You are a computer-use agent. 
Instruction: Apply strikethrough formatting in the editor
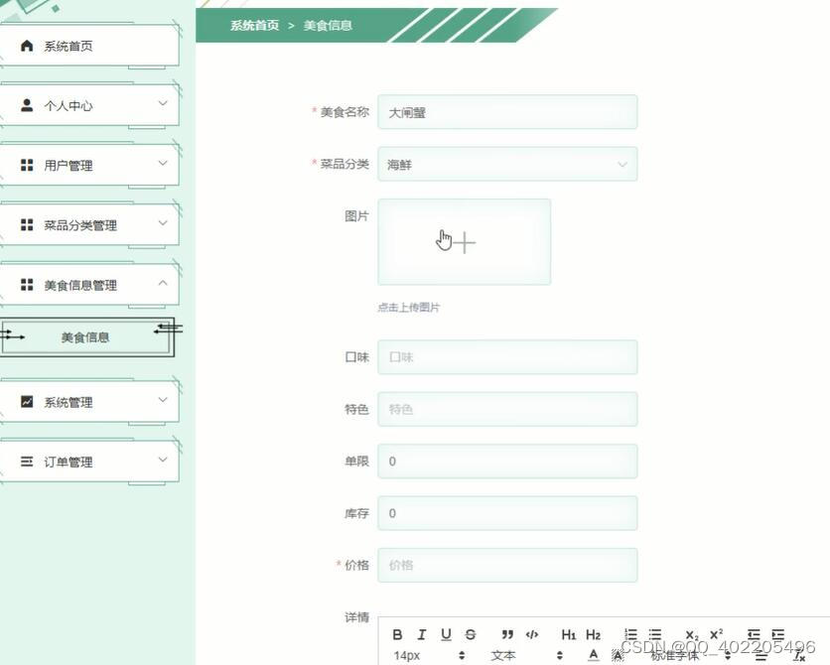coord(470,634)
